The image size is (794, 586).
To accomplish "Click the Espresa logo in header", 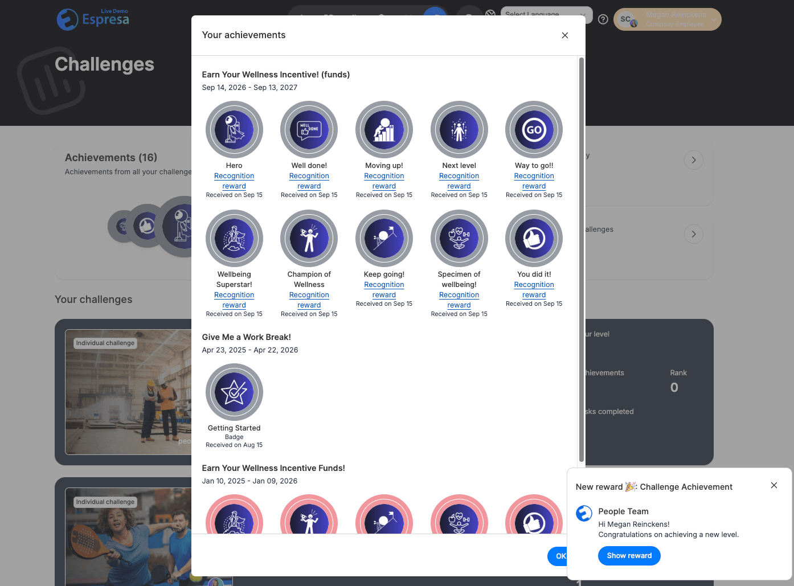I will coord(93,19).
